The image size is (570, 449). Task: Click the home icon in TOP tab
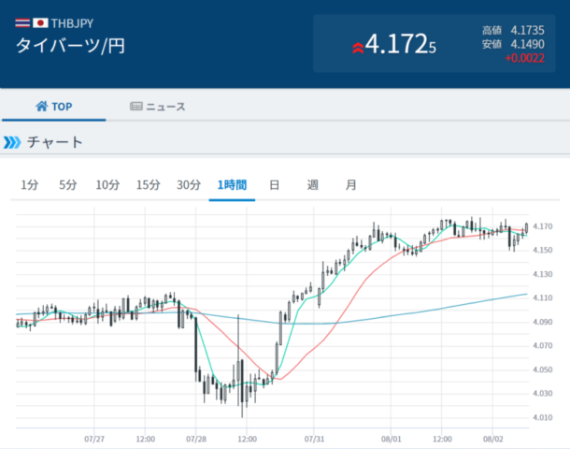click(x=41, y=107)
